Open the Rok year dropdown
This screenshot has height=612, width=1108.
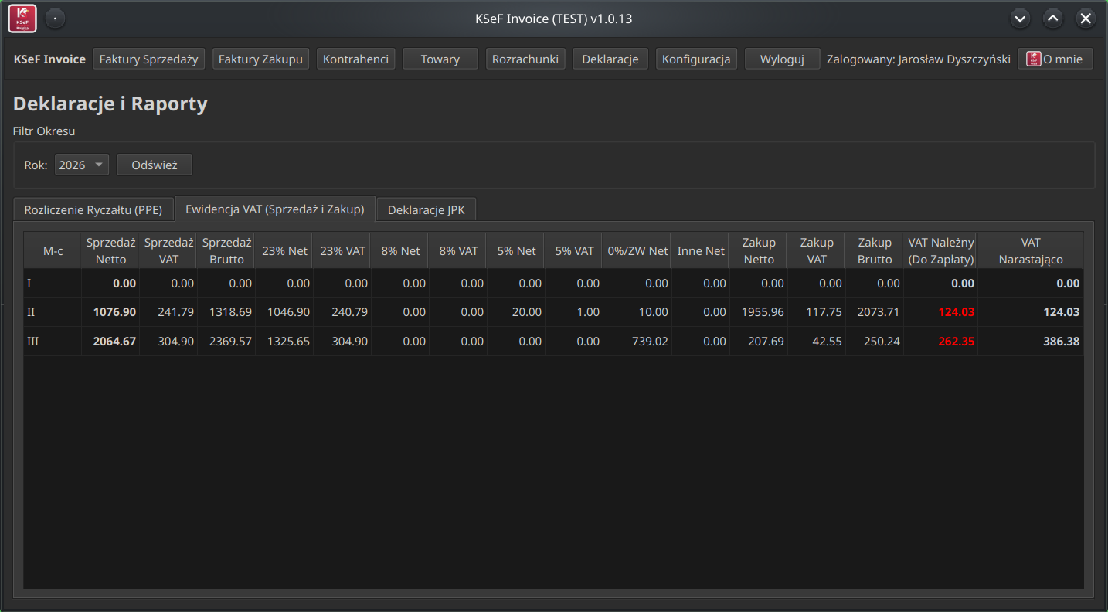point(81,165)
